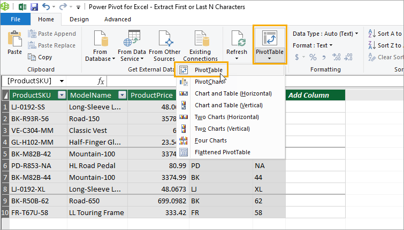Click price cell 699.0982
The image size is (404, 230).
[158, 201]
